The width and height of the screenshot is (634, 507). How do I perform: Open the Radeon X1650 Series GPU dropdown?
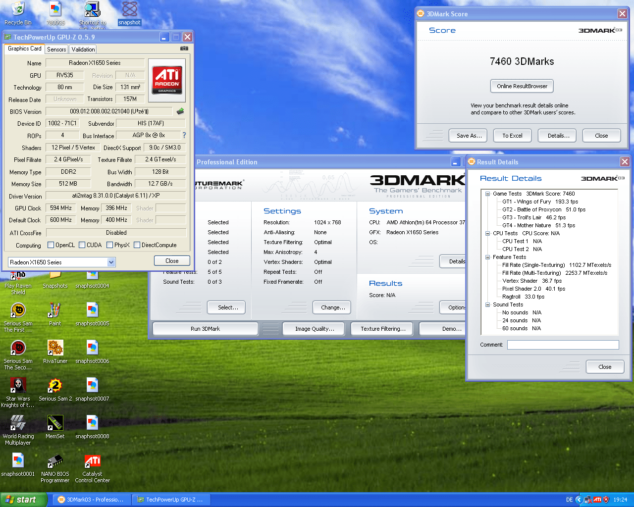[61, 262]
